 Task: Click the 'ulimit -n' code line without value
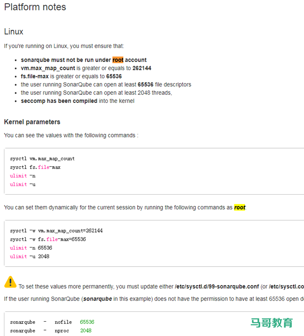point(23,176)
